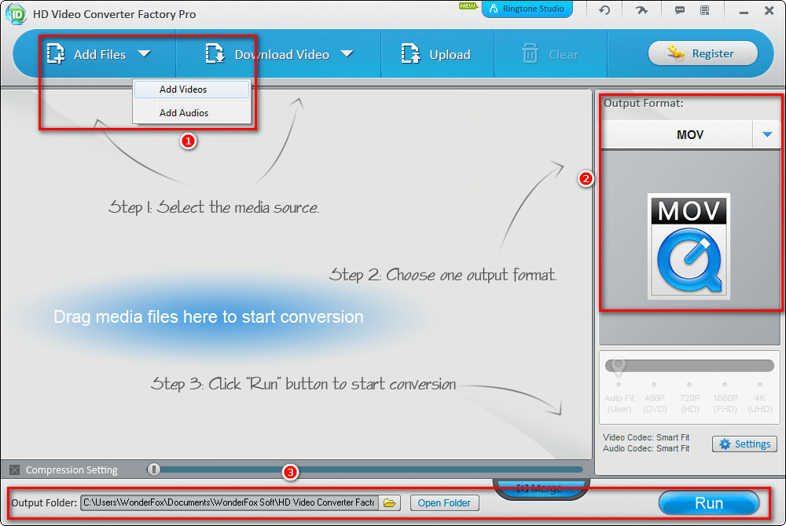The image size is (786, 526).
Task: Click the share arrow icon in title bar
Action: click(641, 9)
